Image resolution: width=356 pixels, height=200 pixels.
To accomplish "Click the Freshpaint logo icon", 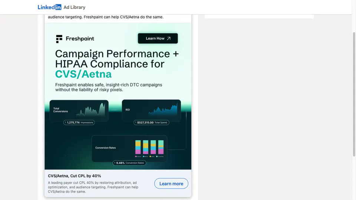I will 59,39.
